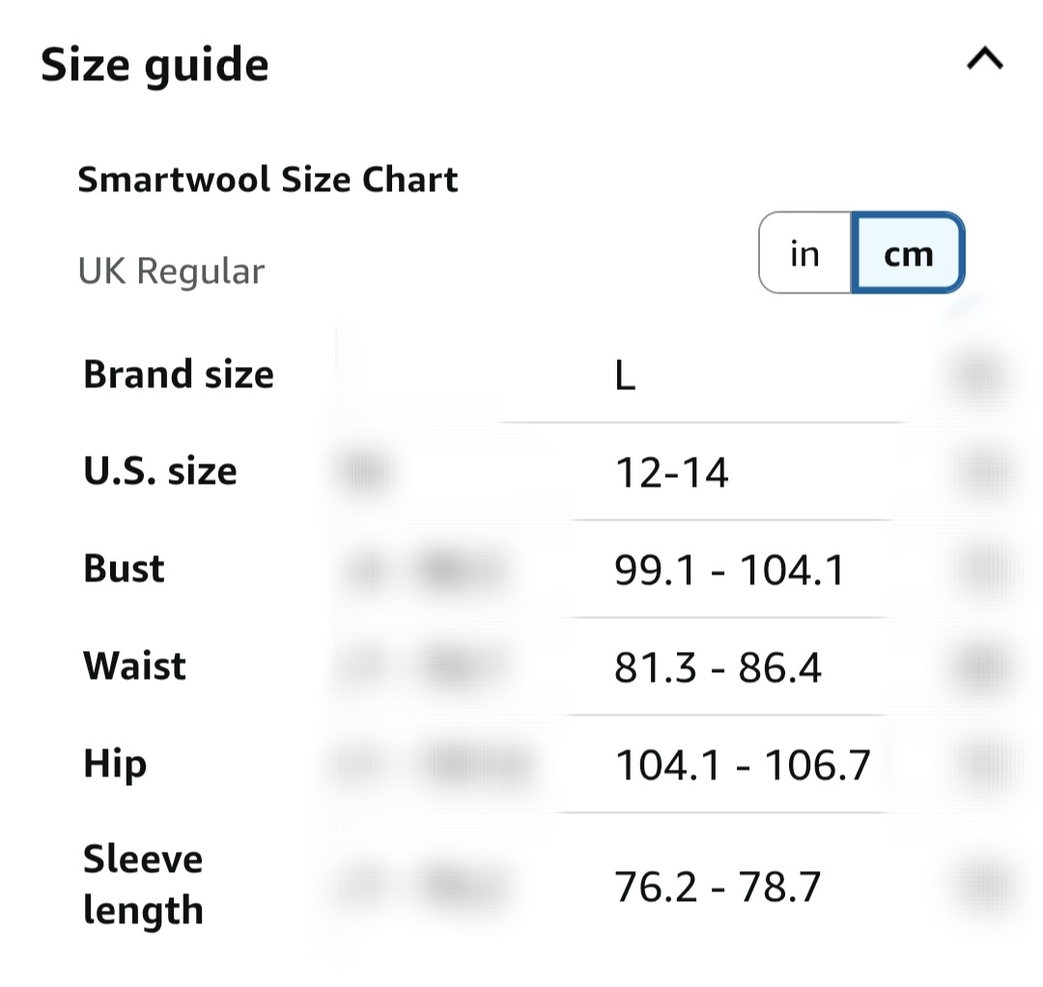The width and height of the screenshot is (1043, 987).
Task: Click the Bust row label
Action: tap(125, 569)
